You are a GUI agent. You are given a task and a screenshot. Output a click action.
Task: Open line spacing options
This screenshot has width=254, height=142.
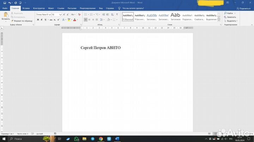(102, 20)
